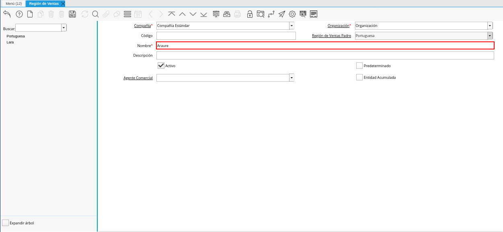Select the Región de Ventas tab

point(44,3)
